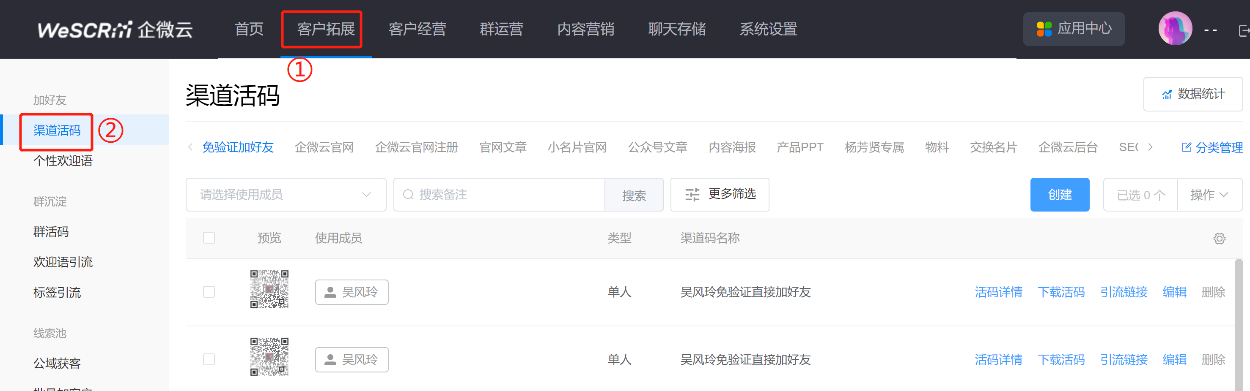Click the WeSCRM 企微云 logo
This screenshot has height=391, width=1250.
point(115,30)
